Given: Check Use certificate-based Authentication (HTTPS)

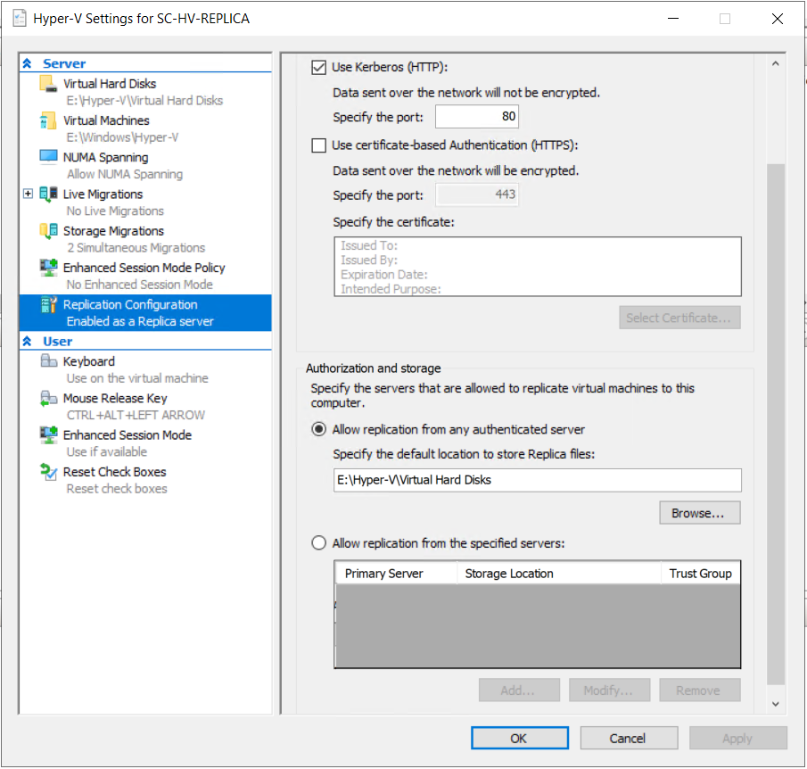Looking at the screenshot, I should coord(318,145).
